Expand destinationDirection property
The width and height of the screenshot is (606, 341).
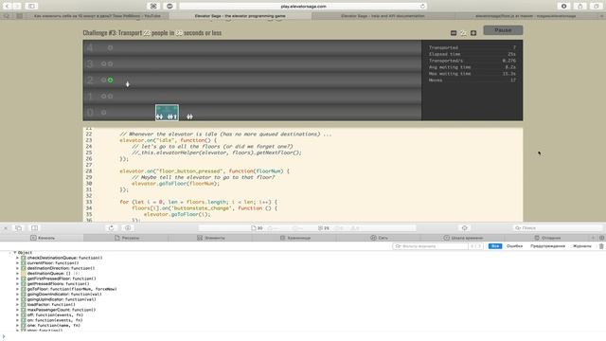(x=17, y=268)
